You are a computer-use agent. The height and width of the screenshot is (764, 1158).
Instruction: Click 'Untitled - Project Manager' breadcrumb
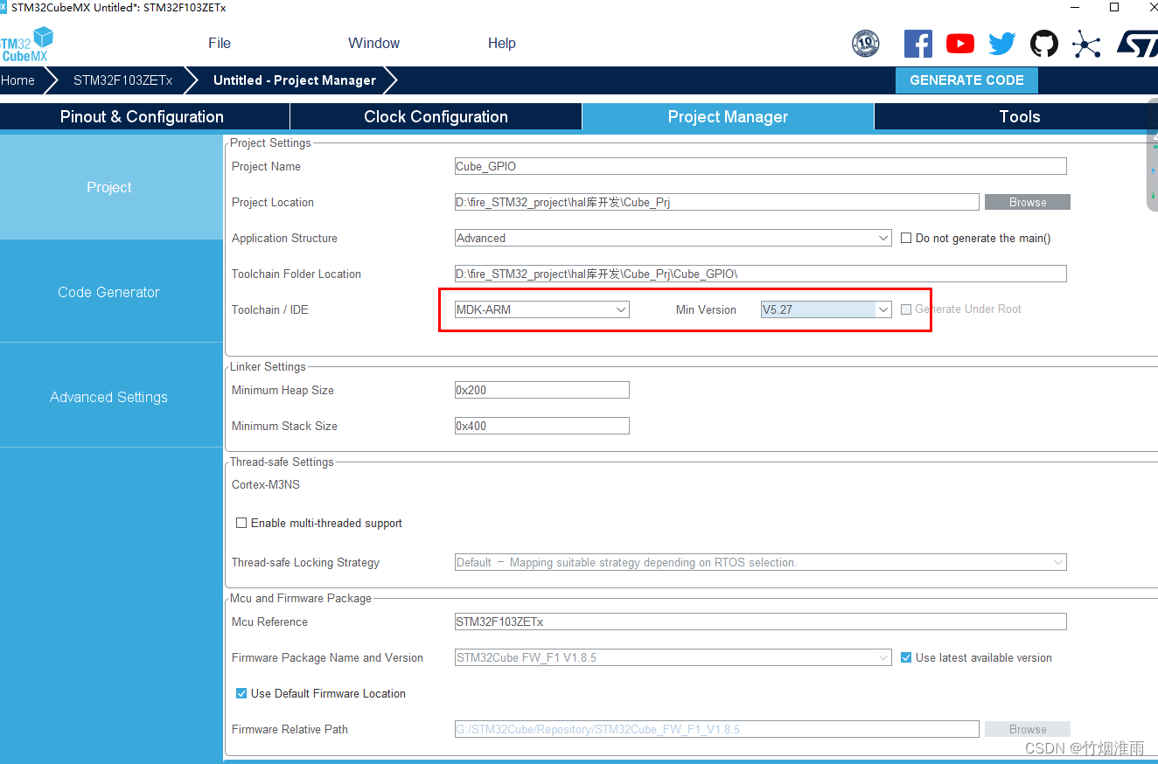point(295,80)
